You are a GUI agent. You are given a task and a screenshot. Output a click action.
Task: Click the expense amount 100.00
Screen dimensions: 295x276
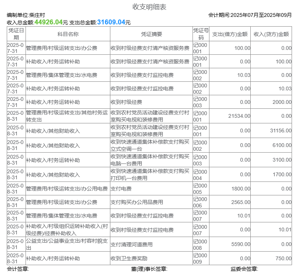(x=242, y=48)
